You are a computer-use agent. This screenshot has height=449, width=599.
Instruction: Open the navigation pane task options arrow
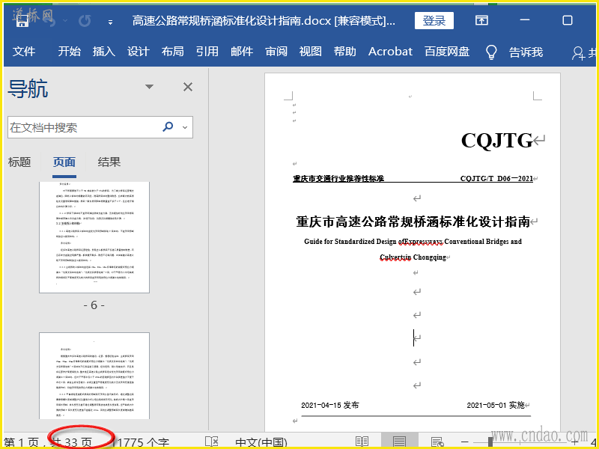(x=150, y=88)
